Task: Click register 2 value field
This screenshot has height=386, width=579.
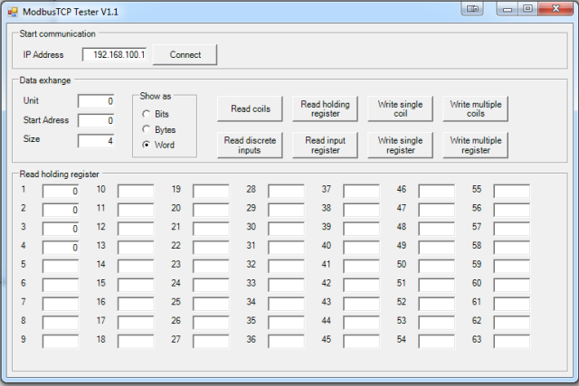Action: click(61, 210)
